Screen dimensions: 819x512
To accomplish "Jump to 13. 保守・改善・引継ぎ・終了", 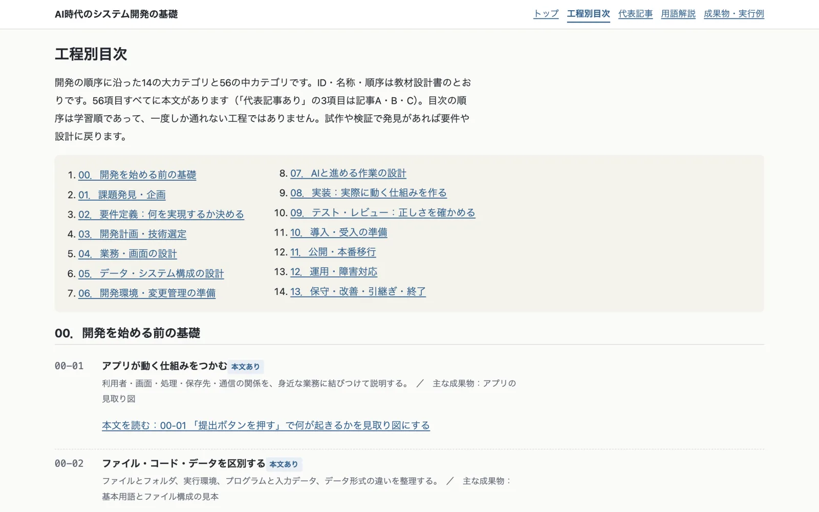I will click(x=358, y=292).
